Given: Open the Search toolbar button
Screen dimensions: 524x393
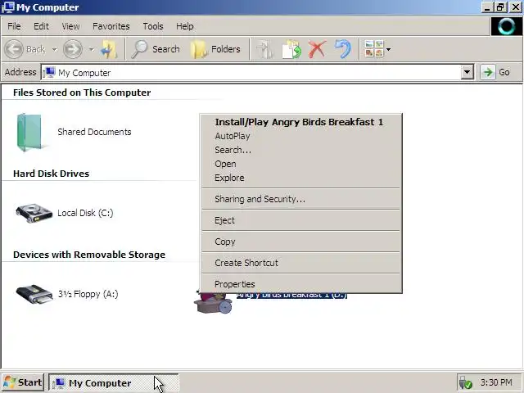Looking at the screenshot, I should (156, 49).
